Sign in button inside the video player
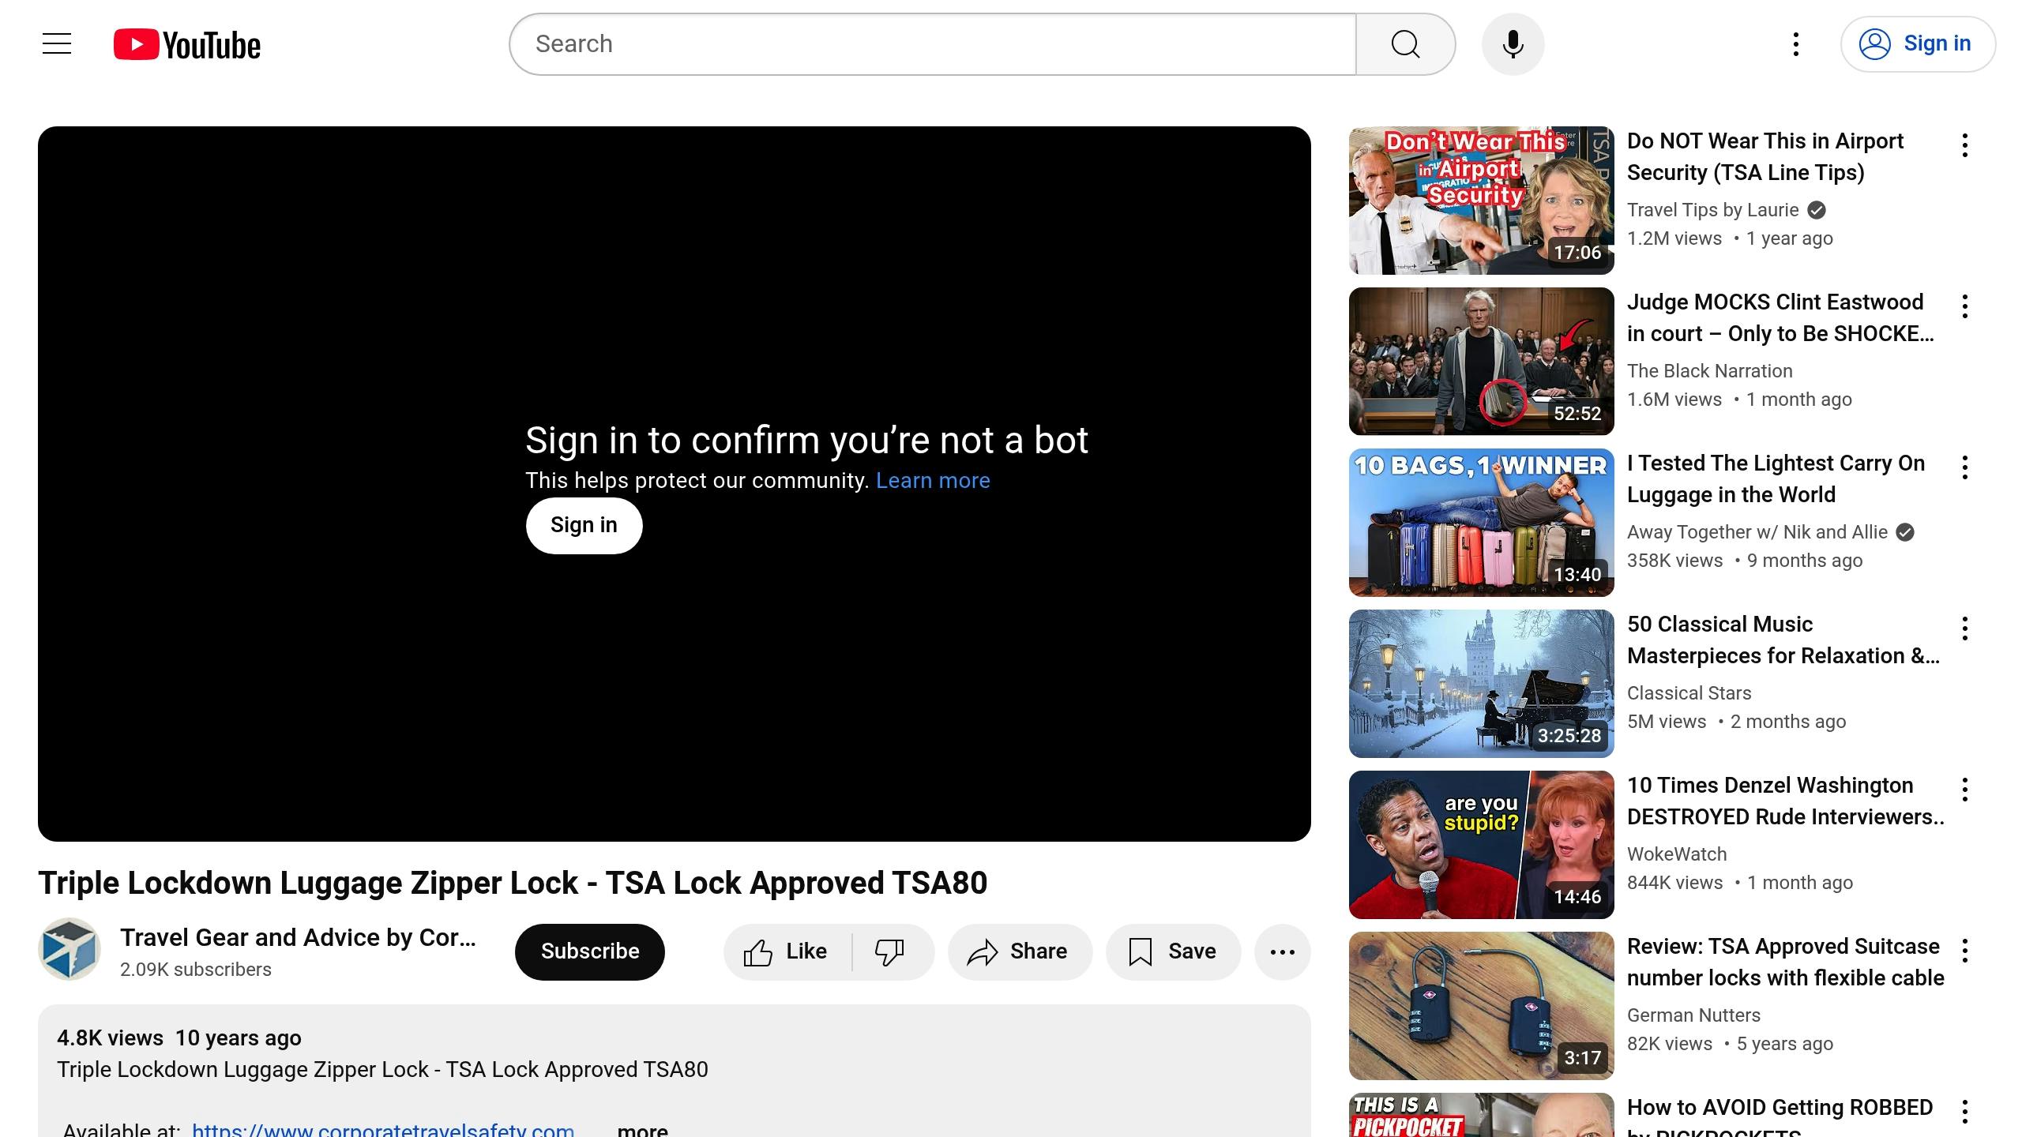 pos(584,525)
